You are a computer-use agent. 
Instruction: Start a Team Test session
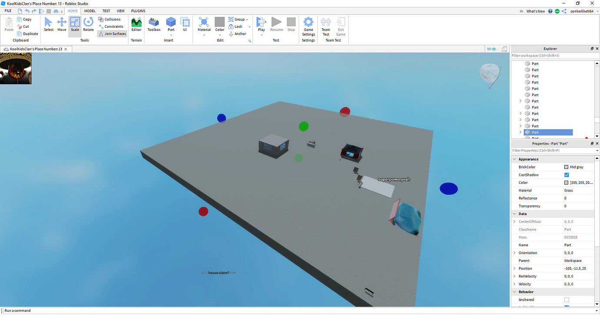point(326,26)
